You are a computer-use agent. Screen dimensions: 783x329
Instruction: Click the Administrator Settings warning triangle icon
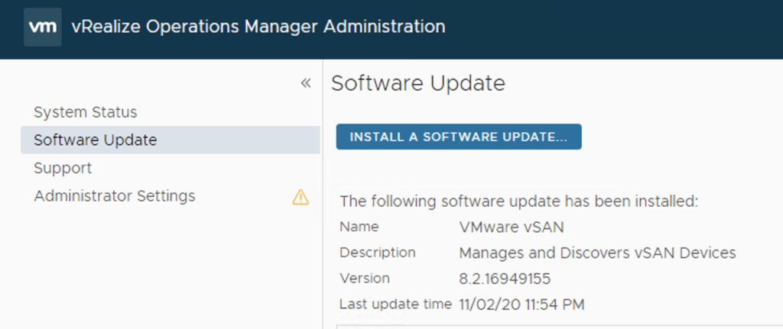[301, 197]
